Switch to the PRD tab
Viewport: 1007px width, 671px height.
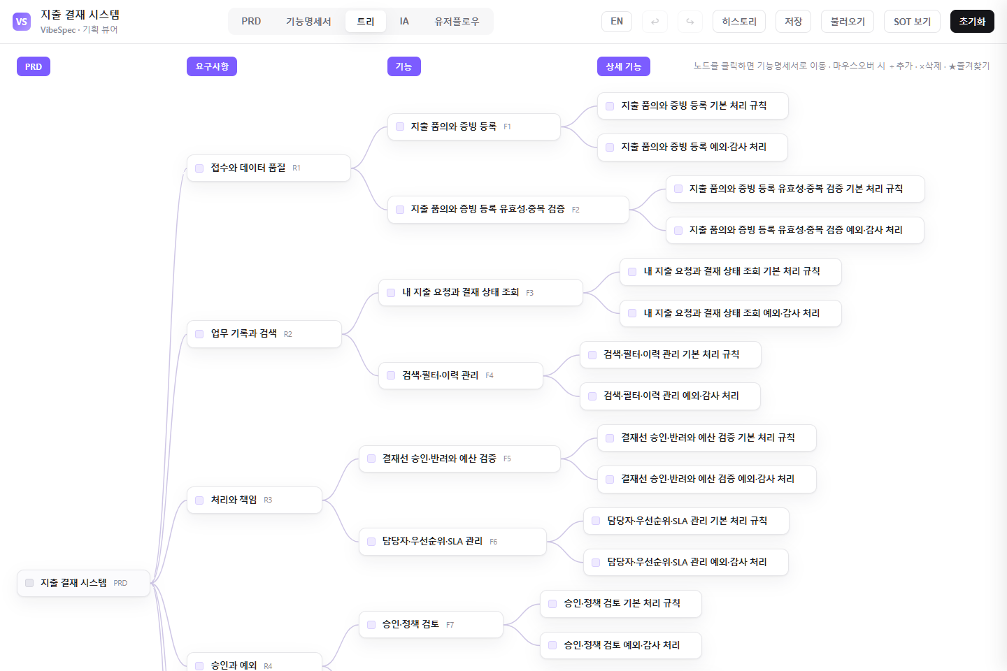pyautogui.click(x=251, y=22)
